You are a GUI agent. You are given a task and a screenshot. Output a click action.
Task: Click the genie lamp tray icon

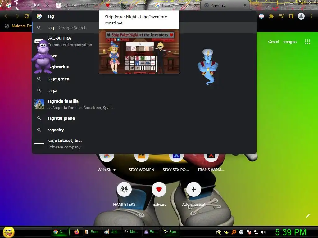226,232
